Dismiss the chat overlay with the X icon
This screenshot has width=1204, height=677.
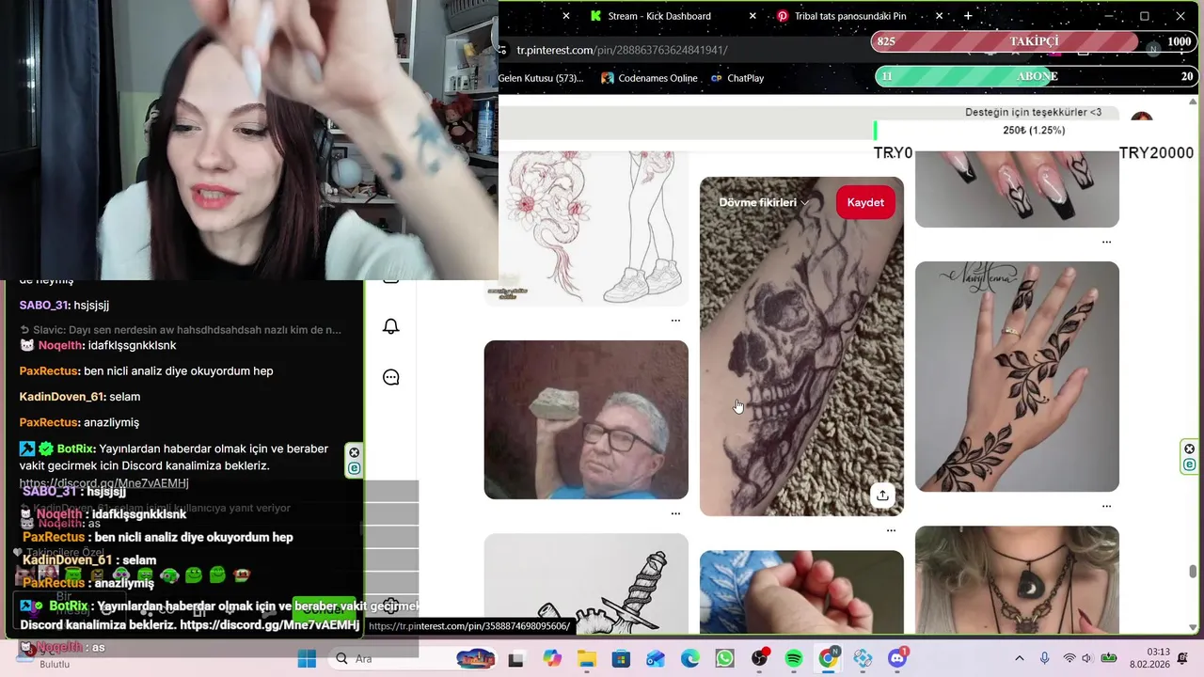coord(355,452)
